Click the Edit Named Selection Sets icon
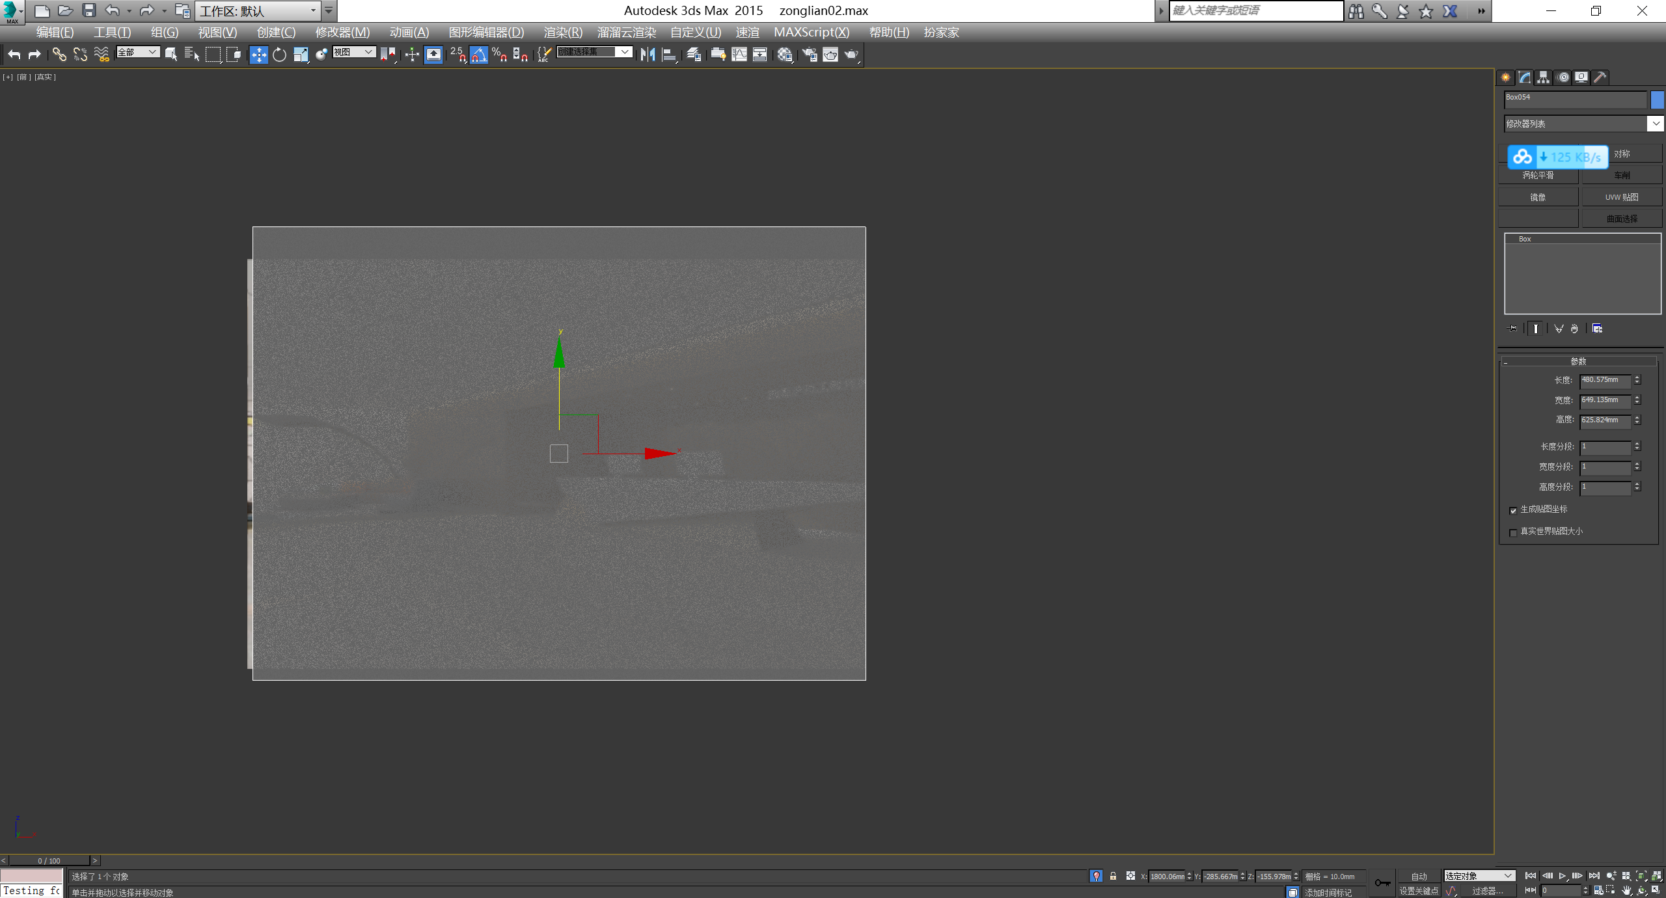 [544, 55]
